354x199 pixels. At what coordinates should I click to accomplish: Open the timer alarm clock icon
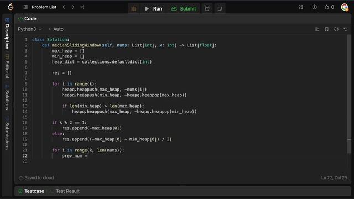[x=207, y=9]
